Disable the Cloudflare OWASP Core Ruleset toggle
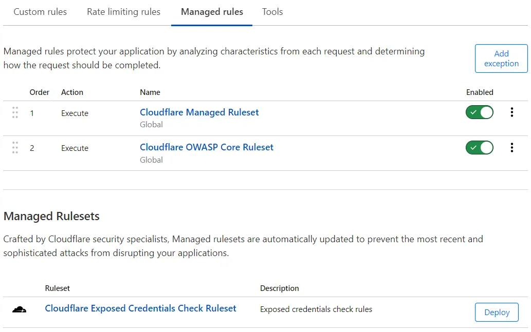This screenshot has height=332, width=531. click(479, 147)
